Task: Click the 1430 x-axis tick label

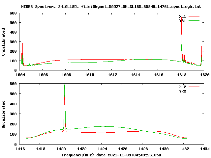Action: click(164, 149)
